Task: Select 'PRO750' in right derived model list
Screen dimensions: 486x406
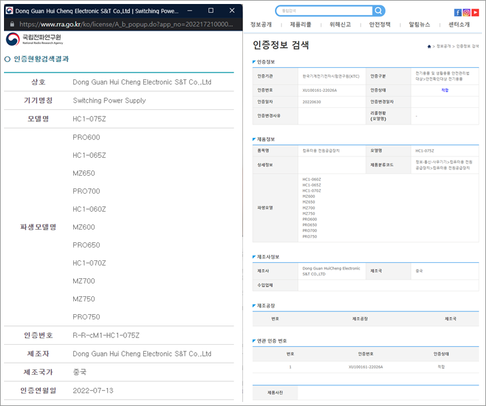Action: (x=310, y=236)
